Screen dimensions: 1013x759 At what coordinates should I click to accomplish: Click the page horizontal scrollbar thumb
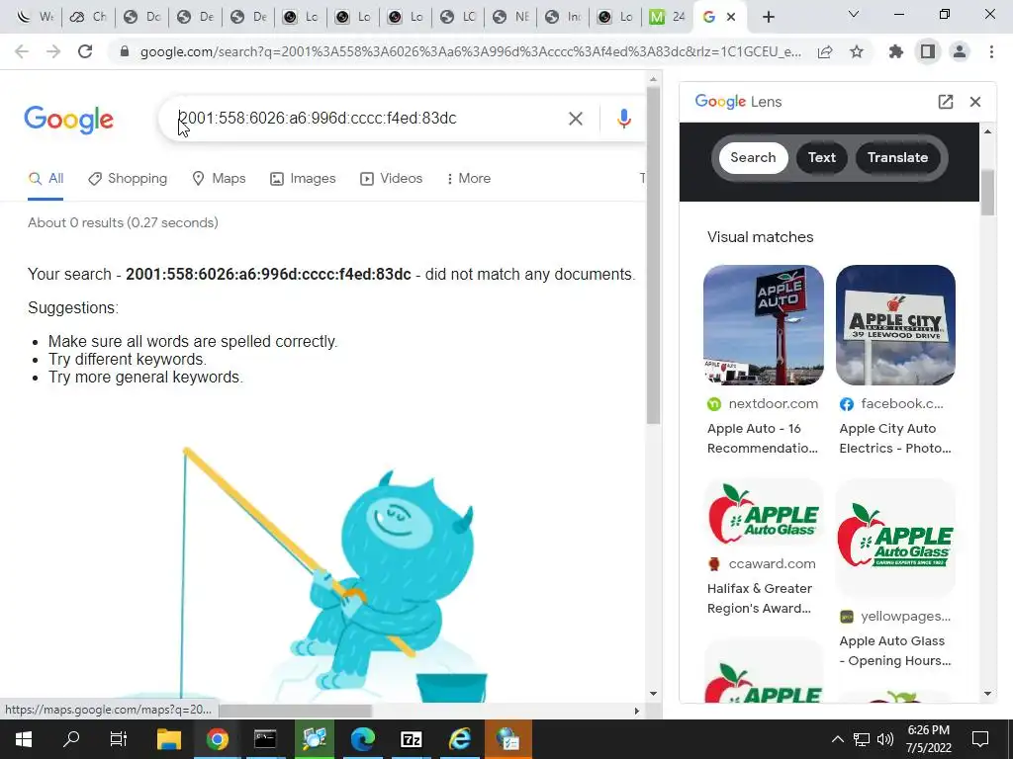pyautogui.click(x=295, y=710)
